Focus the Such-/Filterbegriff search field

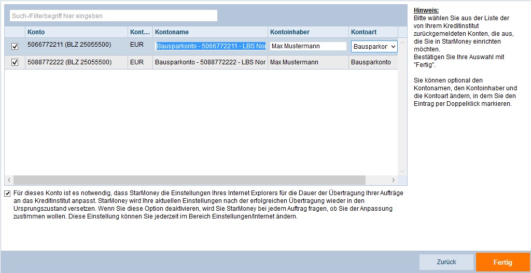(114, 16)
